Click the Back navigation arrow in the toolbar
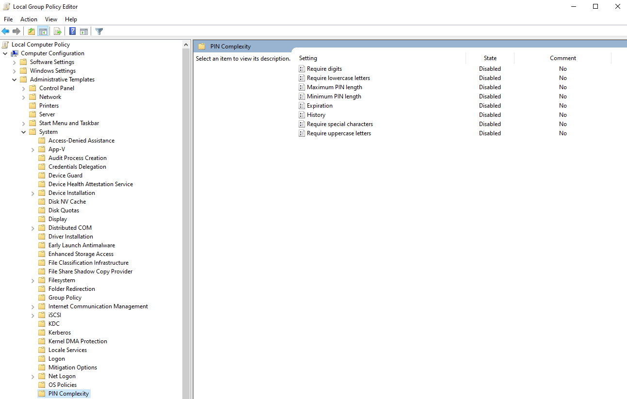Viewport: 627px width, 399px height. [5, 31]
